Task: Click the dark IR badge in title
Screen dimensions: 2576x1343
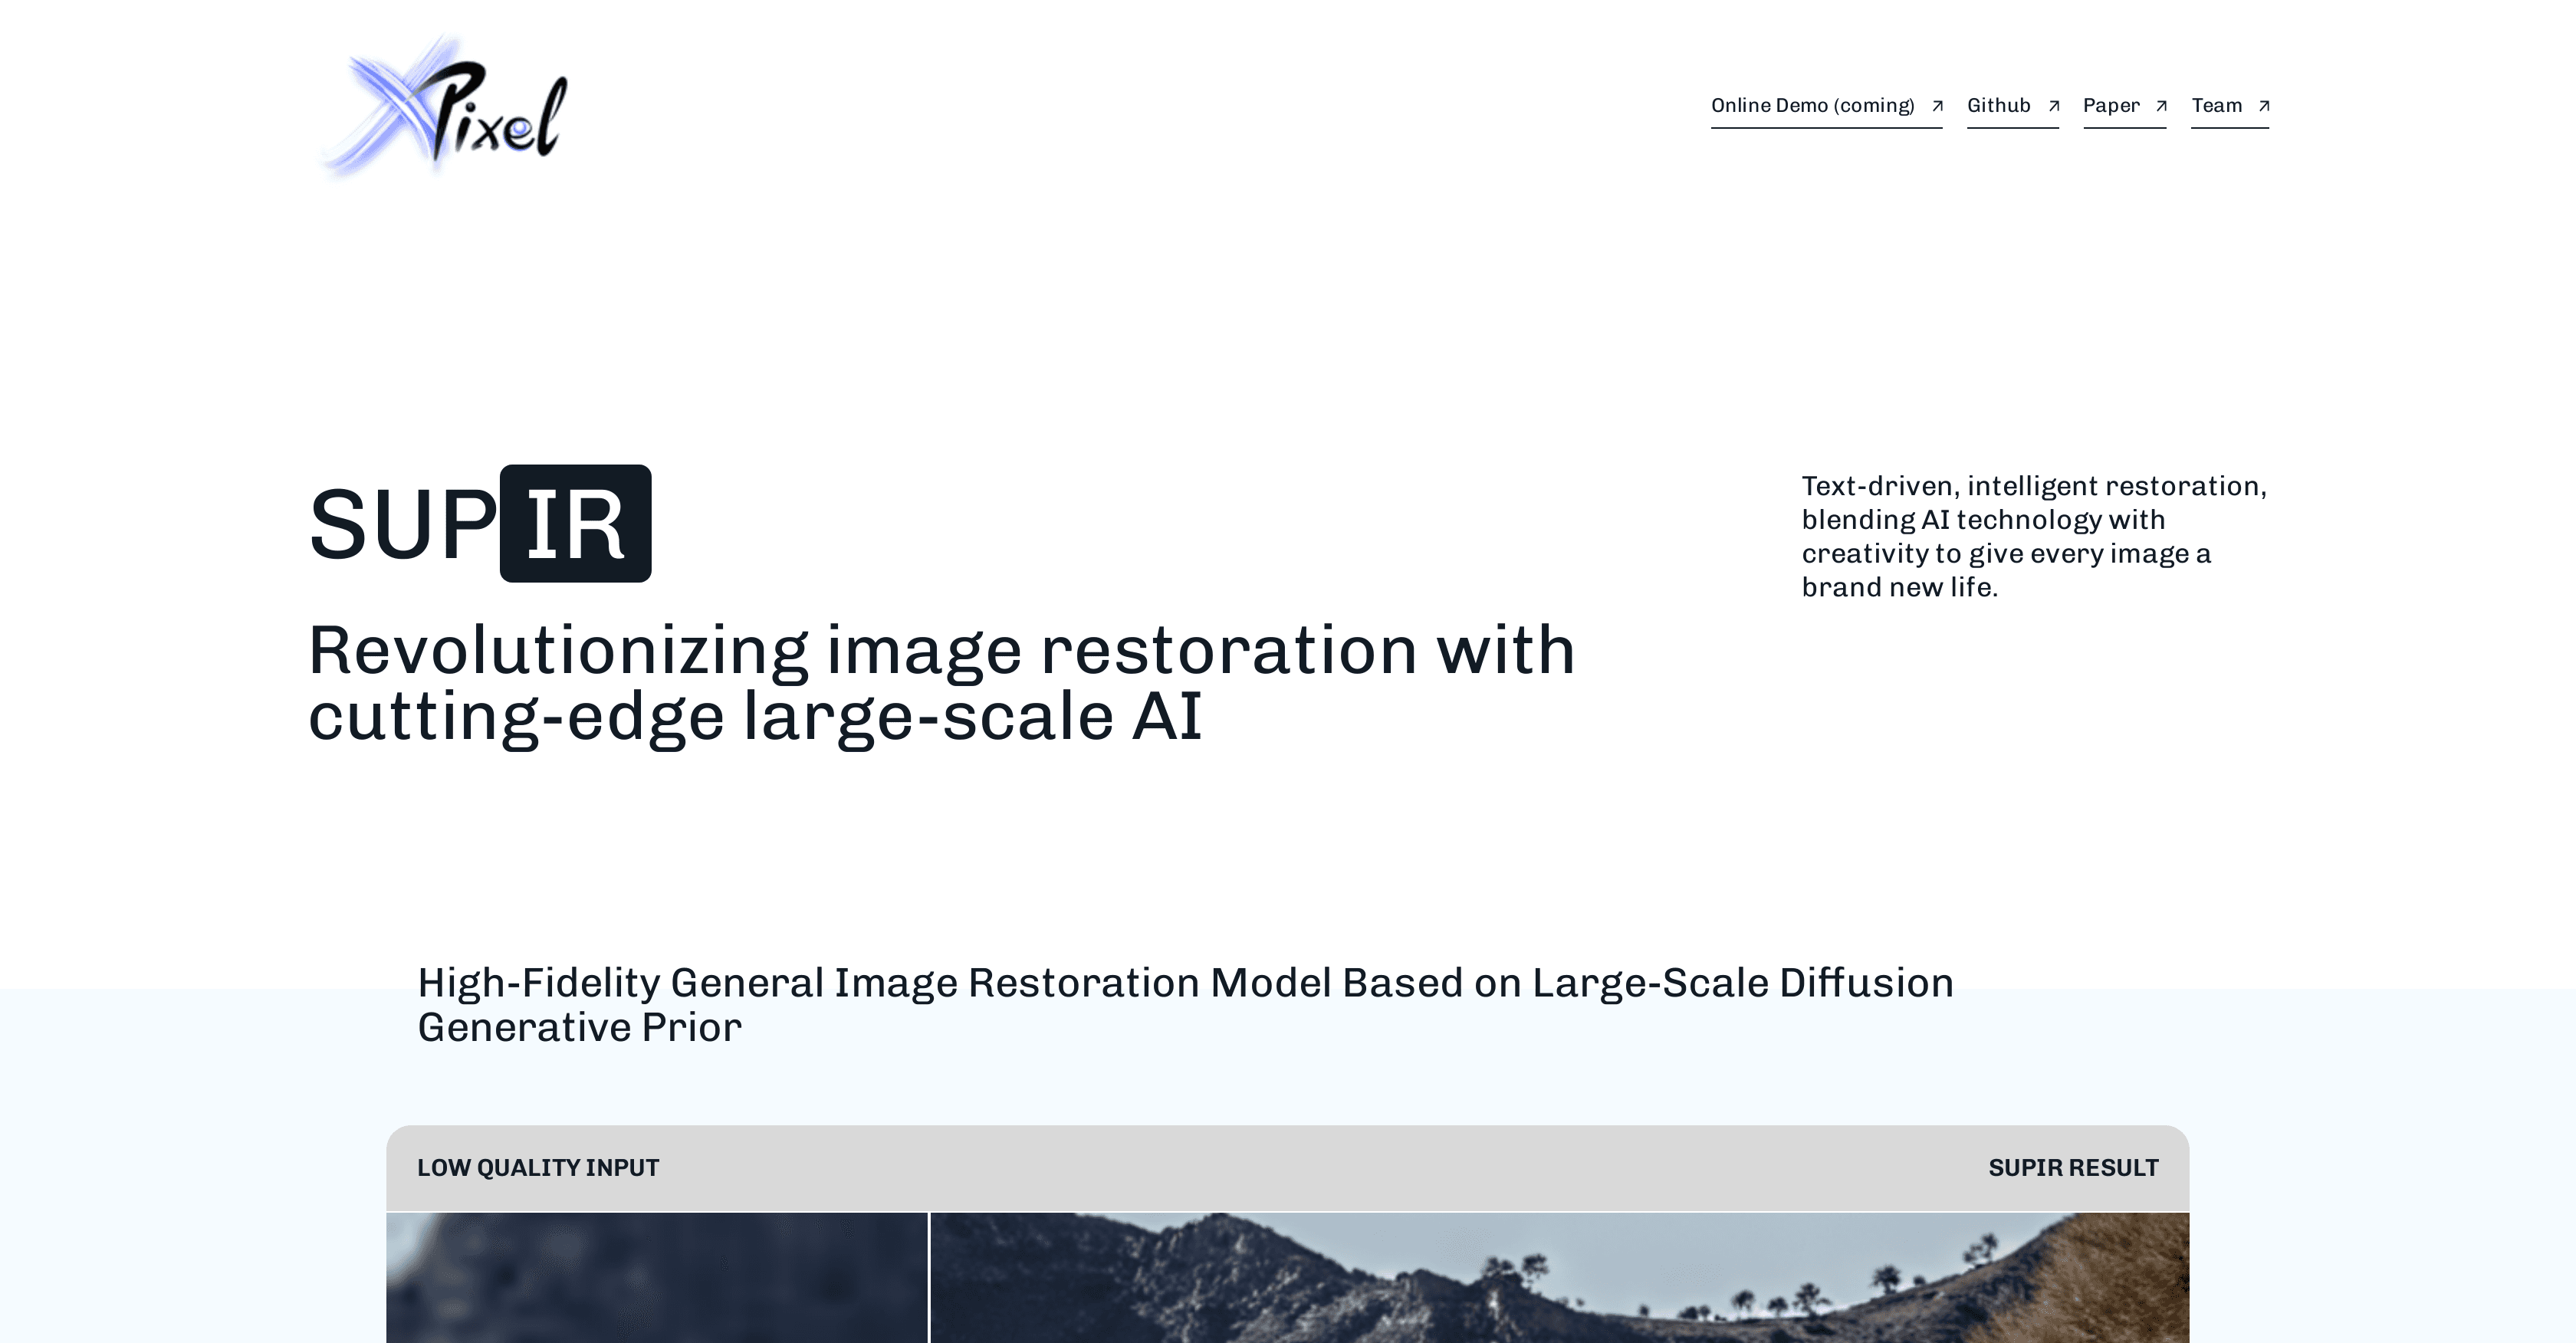Action: point(575,524)
